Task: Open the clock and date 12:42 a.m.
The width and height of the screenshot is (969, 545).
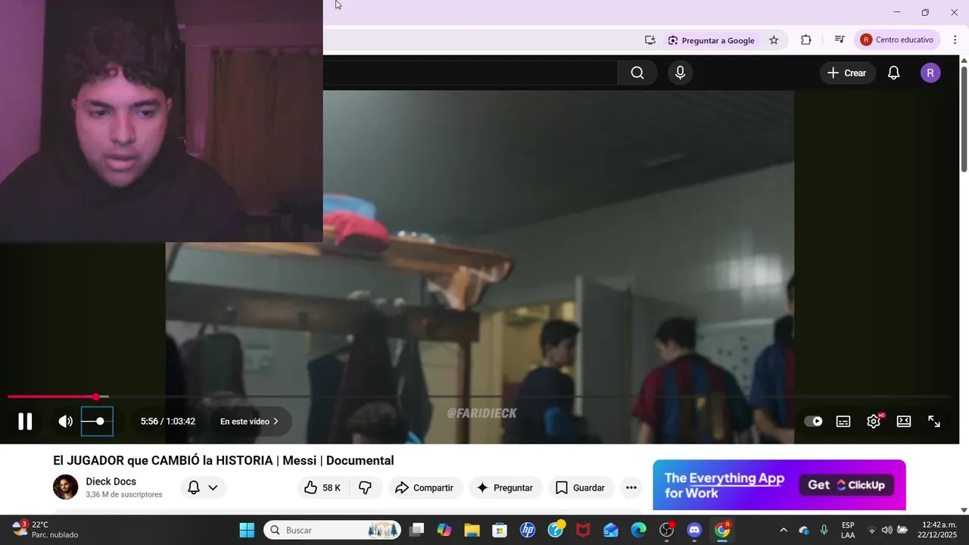Action: point(938,530)
